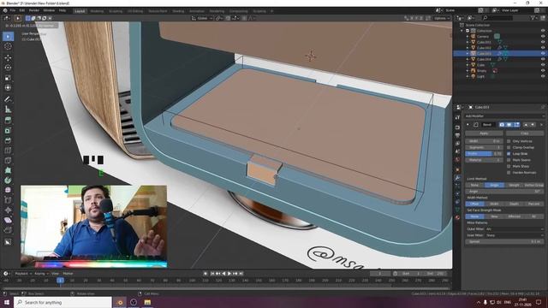The height and width of the screenshot is (308, 548).
Task: Select the Scale tool
Action: tap(8, 78)
